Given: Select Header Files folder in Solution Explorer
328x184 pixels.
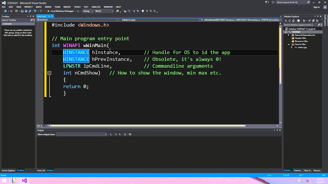Looking at the screenshot, I should click(x=300, y=38).
